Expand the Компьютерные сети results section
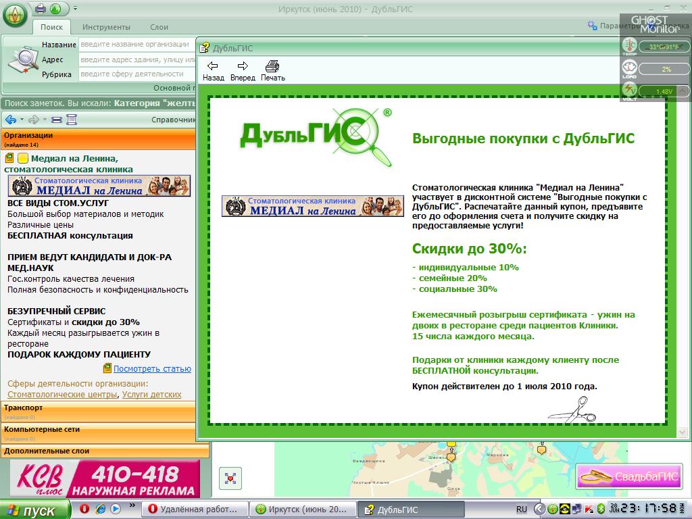Screen dimensions: 692x519 [x=99, y=433]
